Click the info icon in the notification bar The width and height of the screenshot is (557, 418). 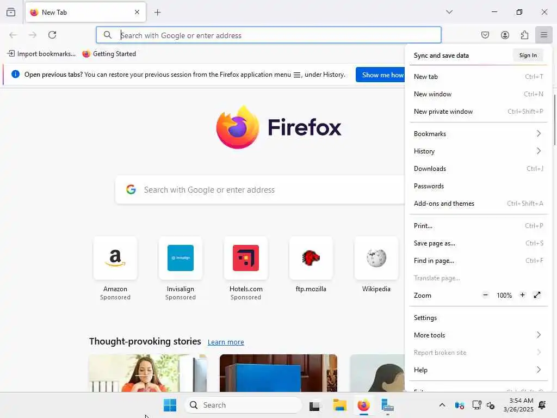(x=15, y=74)
